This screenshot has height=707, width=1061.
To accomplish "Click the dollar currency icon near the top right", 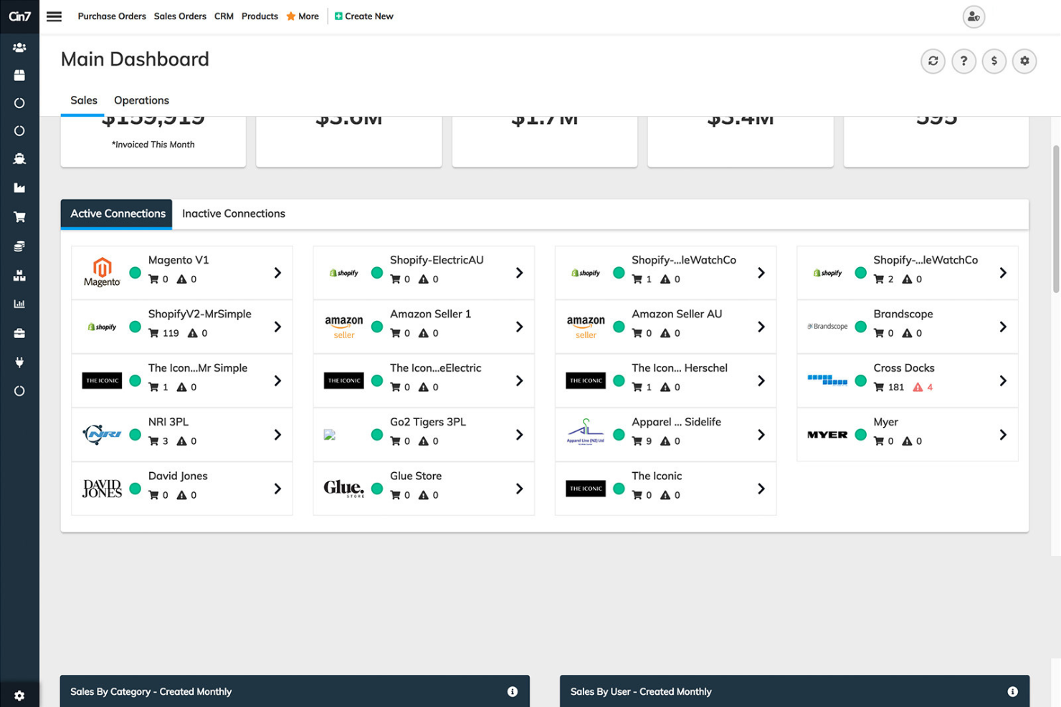I will click(994, 61).
